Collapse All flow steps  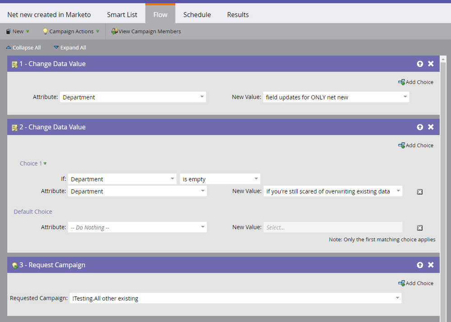tap(23, 47)
